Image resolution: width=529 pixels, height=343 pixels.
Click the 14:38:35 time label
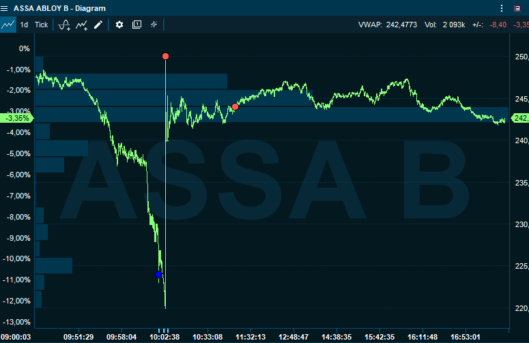point(337,337)
